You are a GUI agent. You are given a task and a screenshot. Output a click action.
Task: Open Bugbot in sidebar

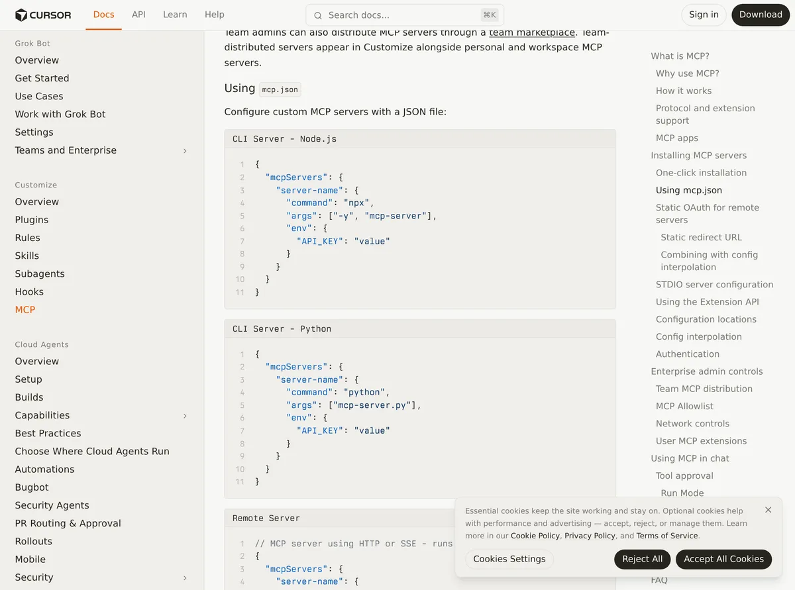32,487
